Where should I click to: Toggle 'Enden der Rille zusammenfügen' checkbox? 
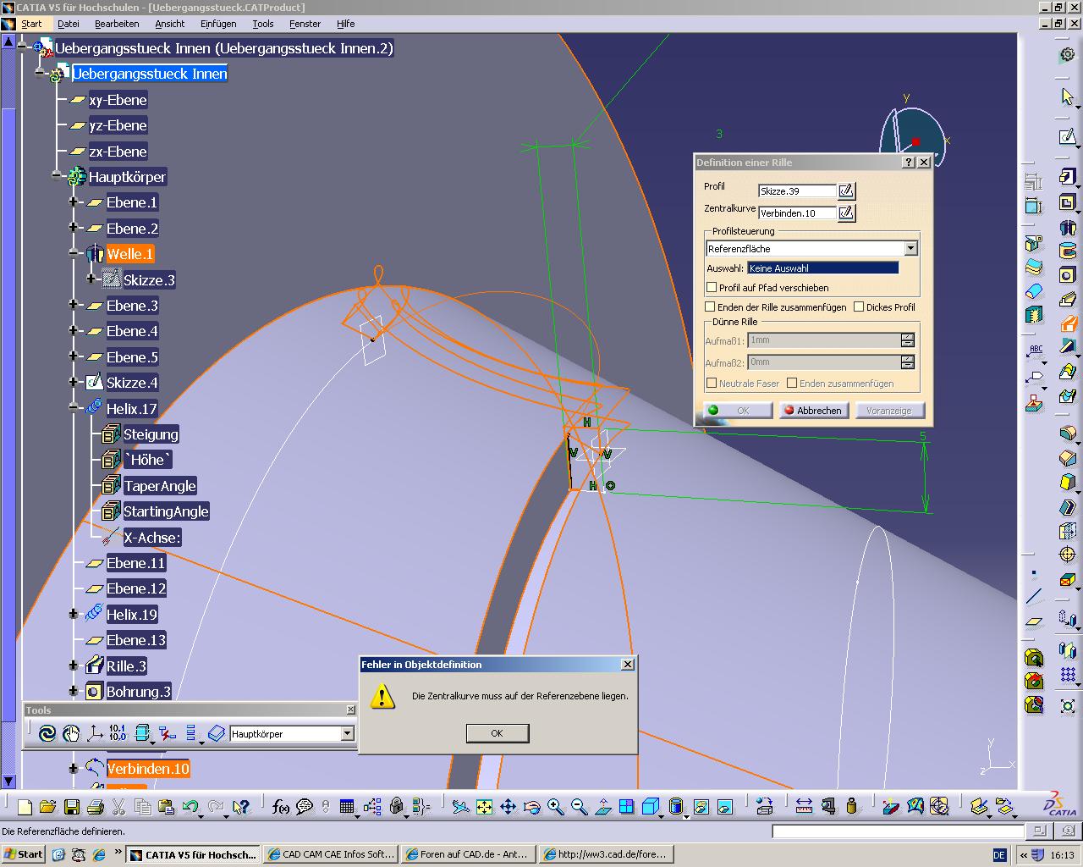point(711,306)
